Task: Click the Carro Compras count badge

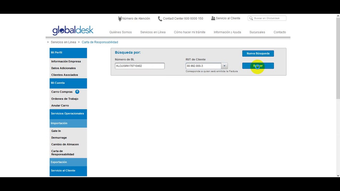Action: pyautogui.click(x=77, y=92)
